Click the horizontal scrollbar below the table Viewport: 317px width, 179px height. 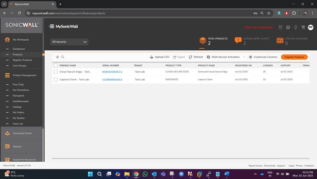pos(181,158)
